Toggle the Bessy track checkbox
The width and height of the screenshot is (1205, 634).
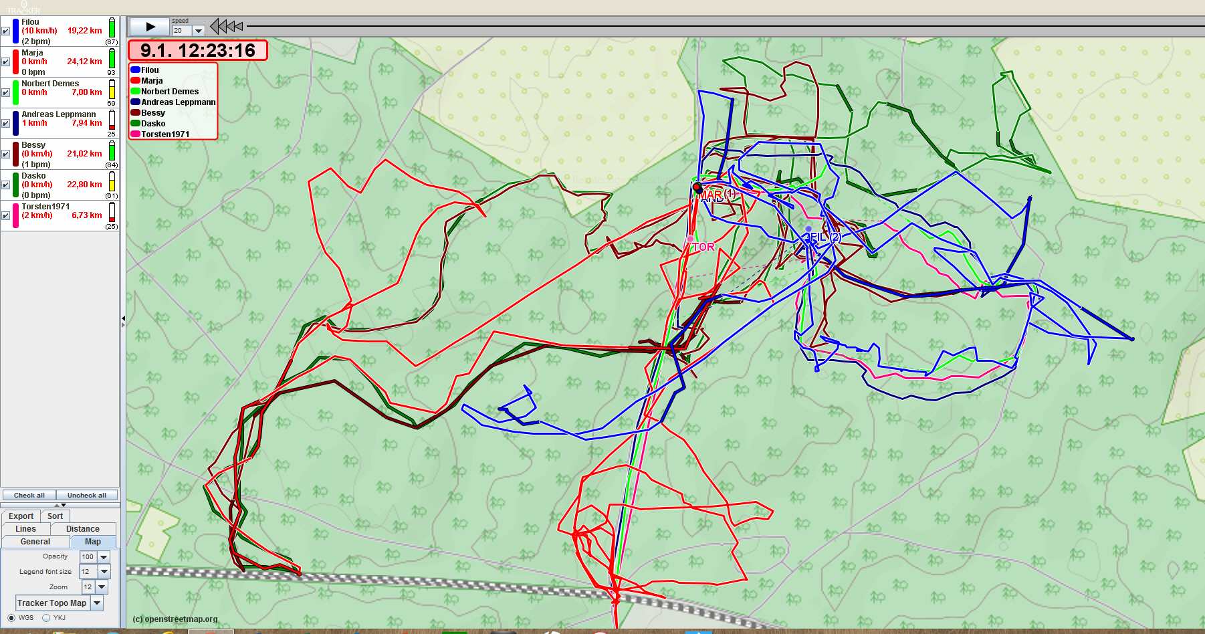6,154
